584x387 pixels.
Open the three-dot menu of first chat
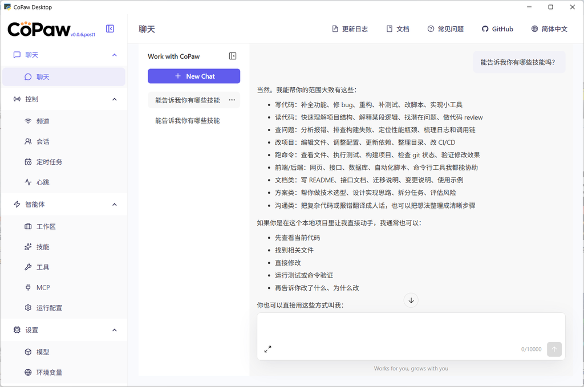point(232,100)
